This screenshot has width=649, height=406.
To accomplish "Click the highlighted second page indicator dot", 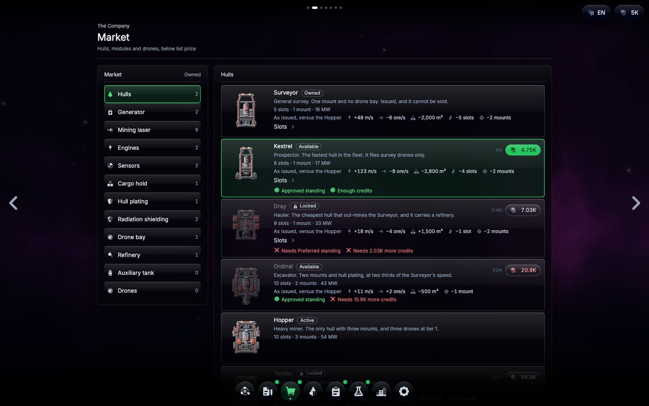I will pos(315,8).
